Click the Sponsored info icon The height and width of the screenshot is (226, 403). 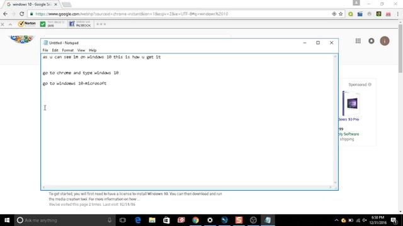pyautogui.click(x=370, y=85)
